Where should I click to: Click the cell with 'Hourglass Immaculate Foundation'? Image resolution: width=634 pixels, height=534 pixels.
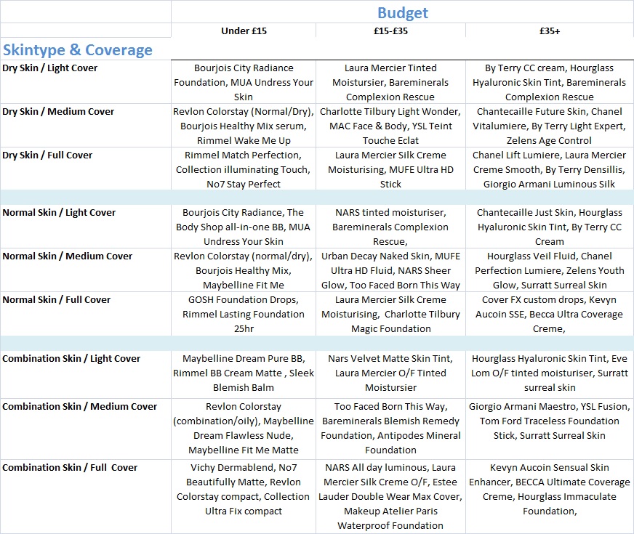pos(550,497)
